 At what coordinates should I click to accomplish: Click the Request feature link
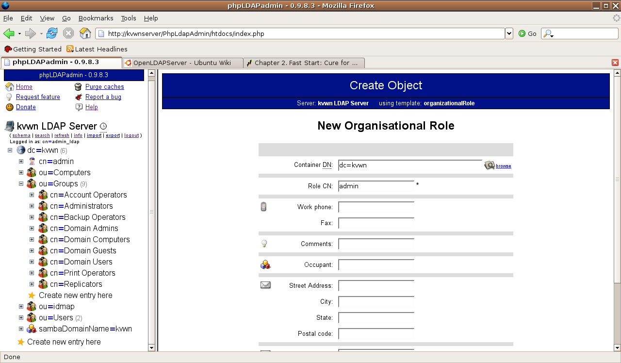38,97
